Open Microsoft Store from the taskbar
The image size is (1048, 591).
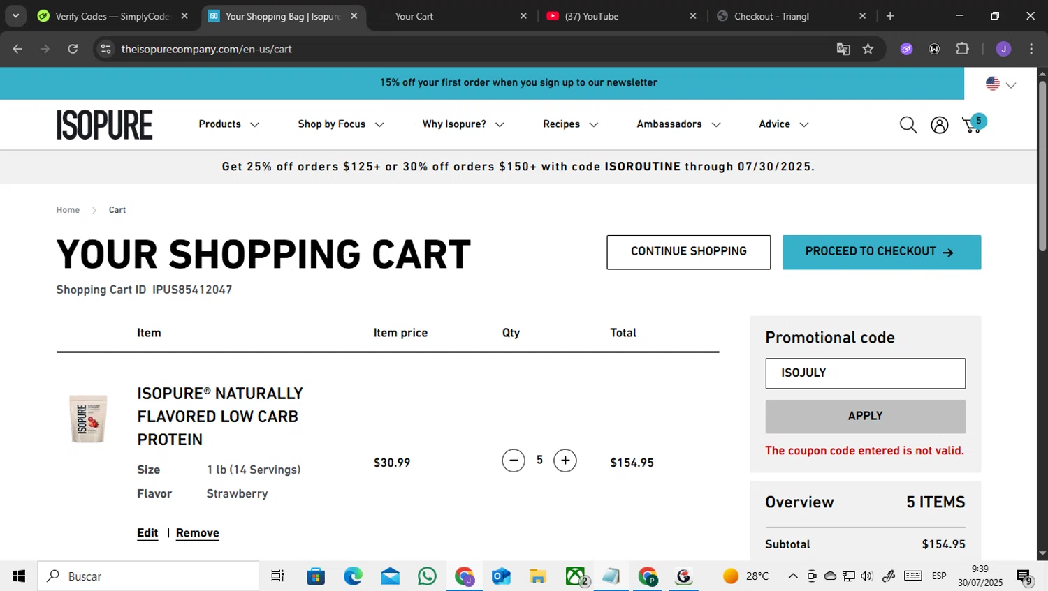[x=316, y=576]
